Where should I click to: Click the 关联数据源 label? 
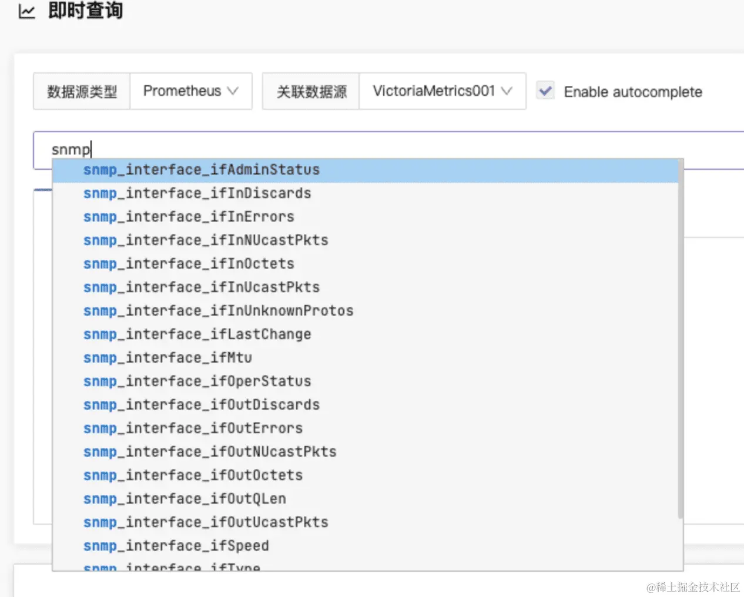[x=311, y=92]
